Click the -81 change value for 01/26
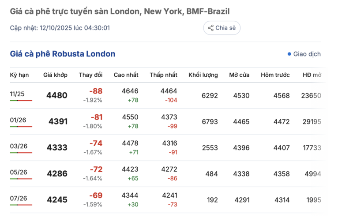The height and width of the screenshot is (218, 353). pyautogui.click(x=96, y=117)
